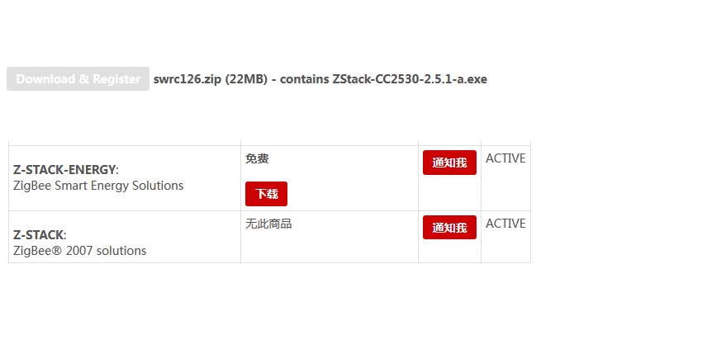Click the ZStack-CC2530-2.5.1-a.exe file name

410,79
